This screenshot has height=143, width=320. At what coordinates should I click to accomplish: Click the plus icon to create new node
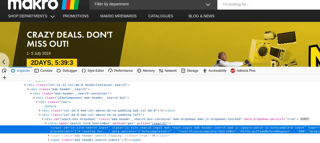[x=4, y=78]
